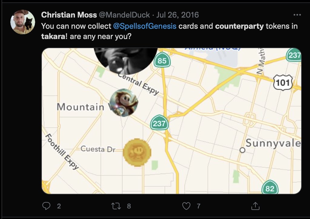Click the Christian Moss display name
This screenshot has width=310, height=219.
pyautogui.click(x=69, y=15)
